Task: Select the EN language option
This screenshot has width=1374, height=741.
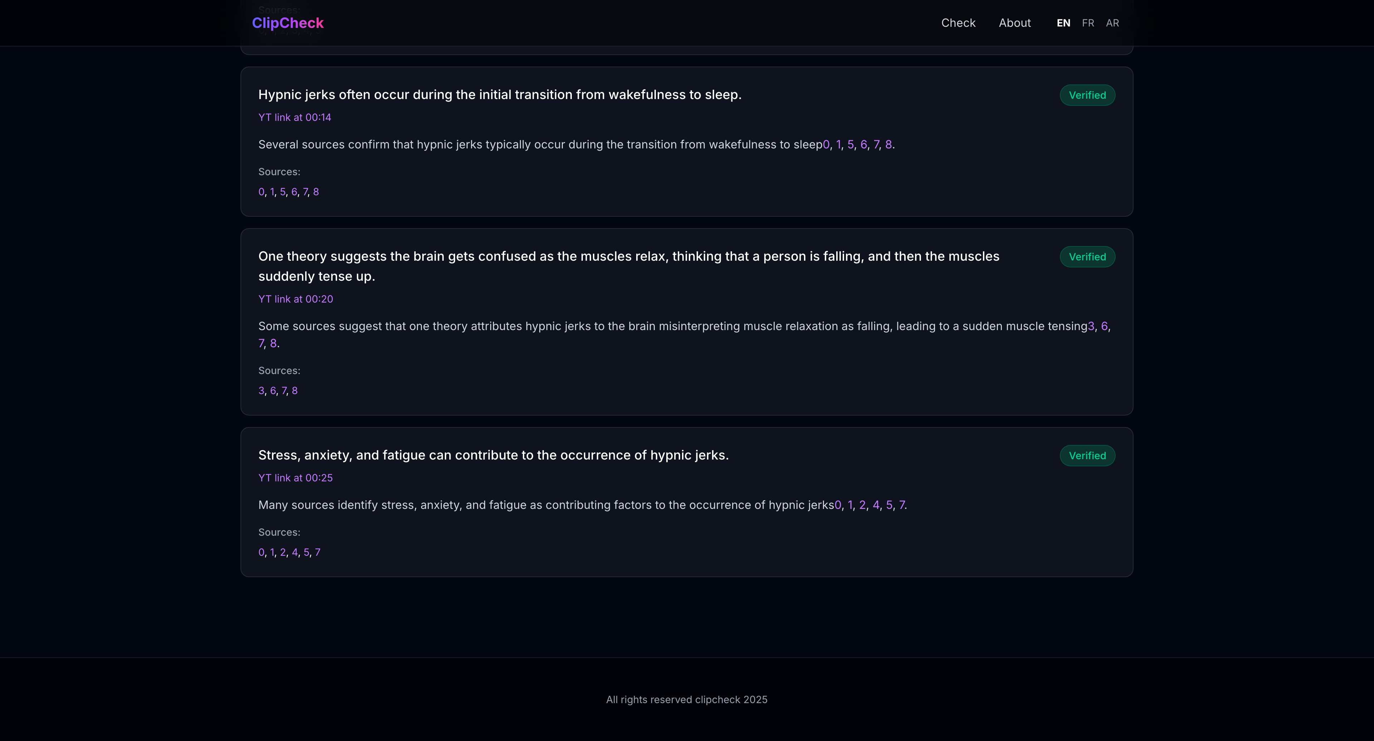Action: (1063, 23)
